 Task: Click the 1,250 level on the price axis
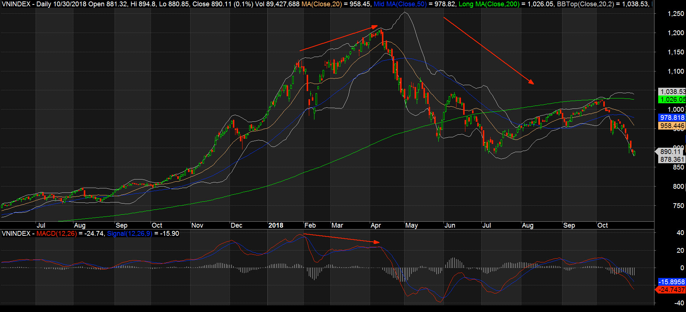pos(676,14)
